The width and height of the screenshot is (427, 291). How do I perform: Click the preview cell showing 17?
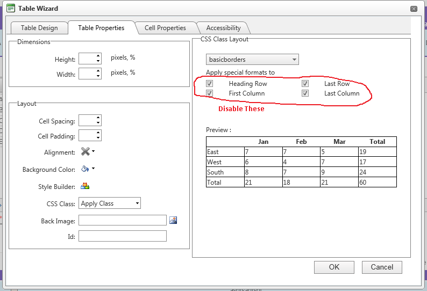(377, 162)
